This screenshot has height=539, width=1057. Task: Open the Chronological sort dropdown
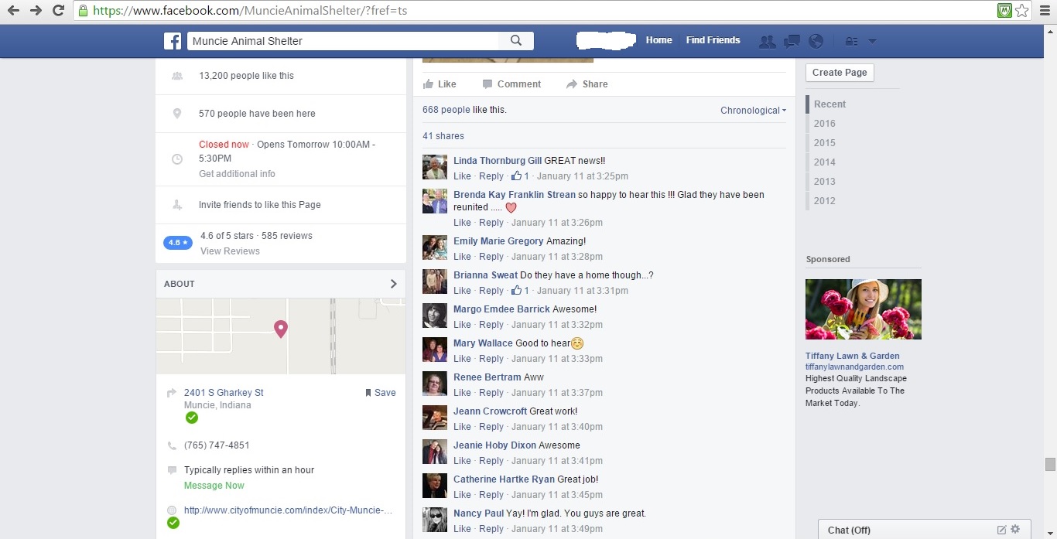[x=753, y=111]
